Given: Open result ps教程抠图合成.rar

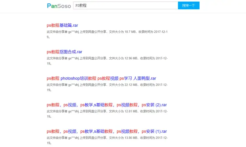Looking at the screenshot, I should click(64, 52).
